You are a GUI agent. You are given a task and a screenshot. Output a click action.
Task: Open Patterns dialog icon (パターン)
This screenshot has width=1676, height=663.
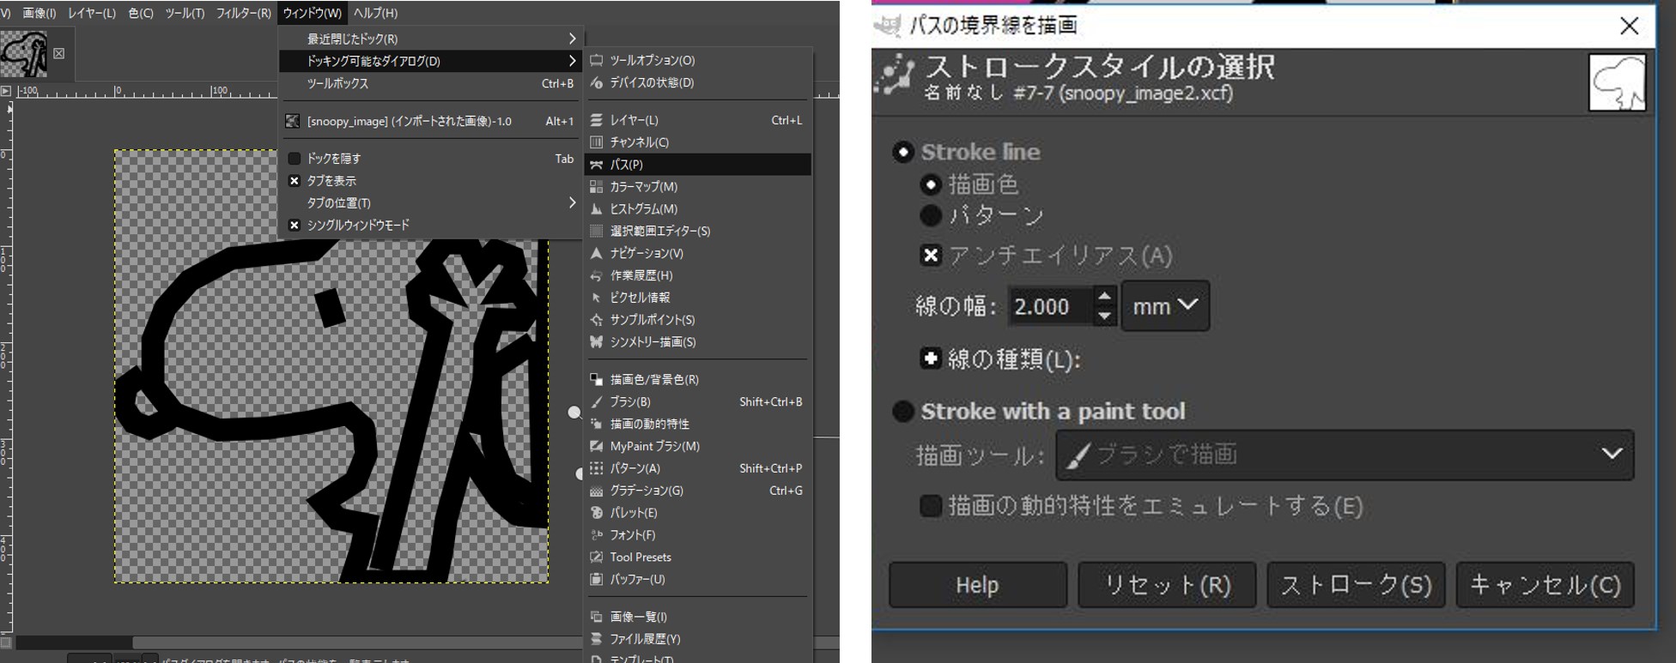(597, 469)
